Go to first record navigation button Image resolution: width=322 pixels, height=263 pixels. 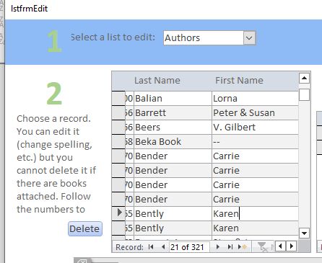[x=151, y=246]
